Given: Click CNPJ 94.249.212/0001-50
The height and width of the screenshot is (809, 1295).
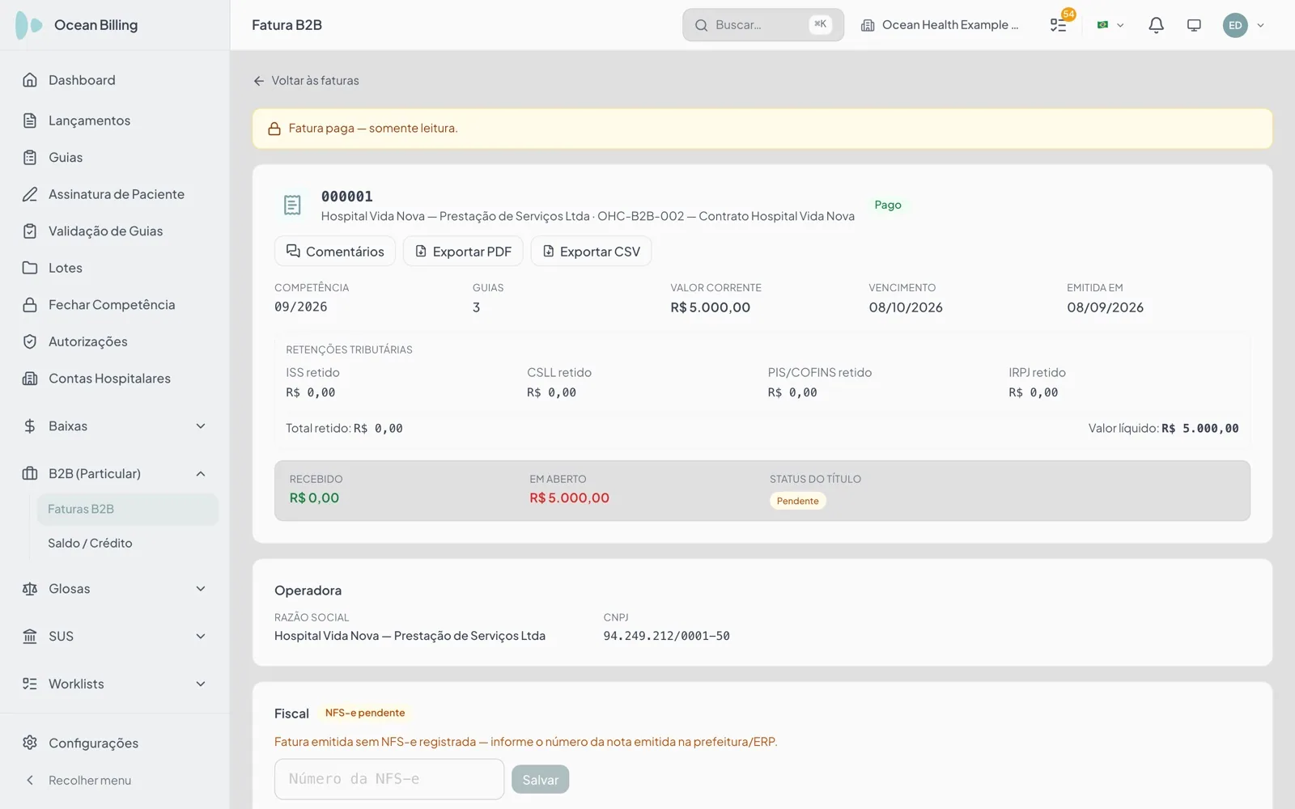Looking at the screenshot, I should [666, 636].
